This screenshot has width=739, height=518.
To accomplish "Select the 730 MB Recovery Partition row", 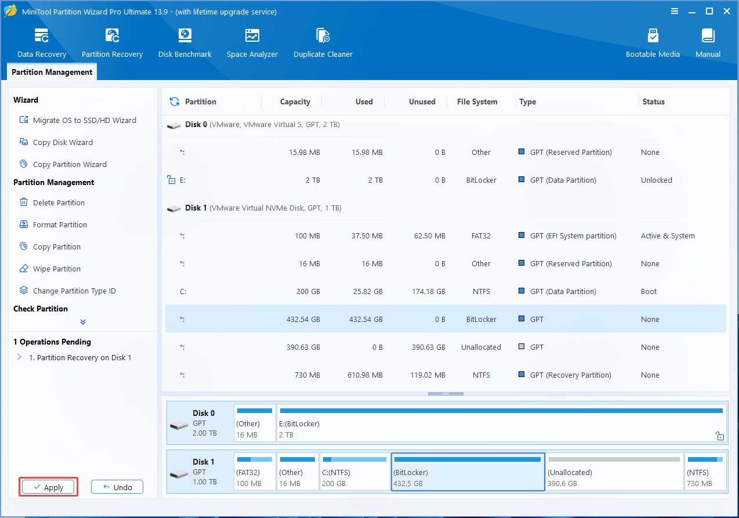I will [445, 375].
